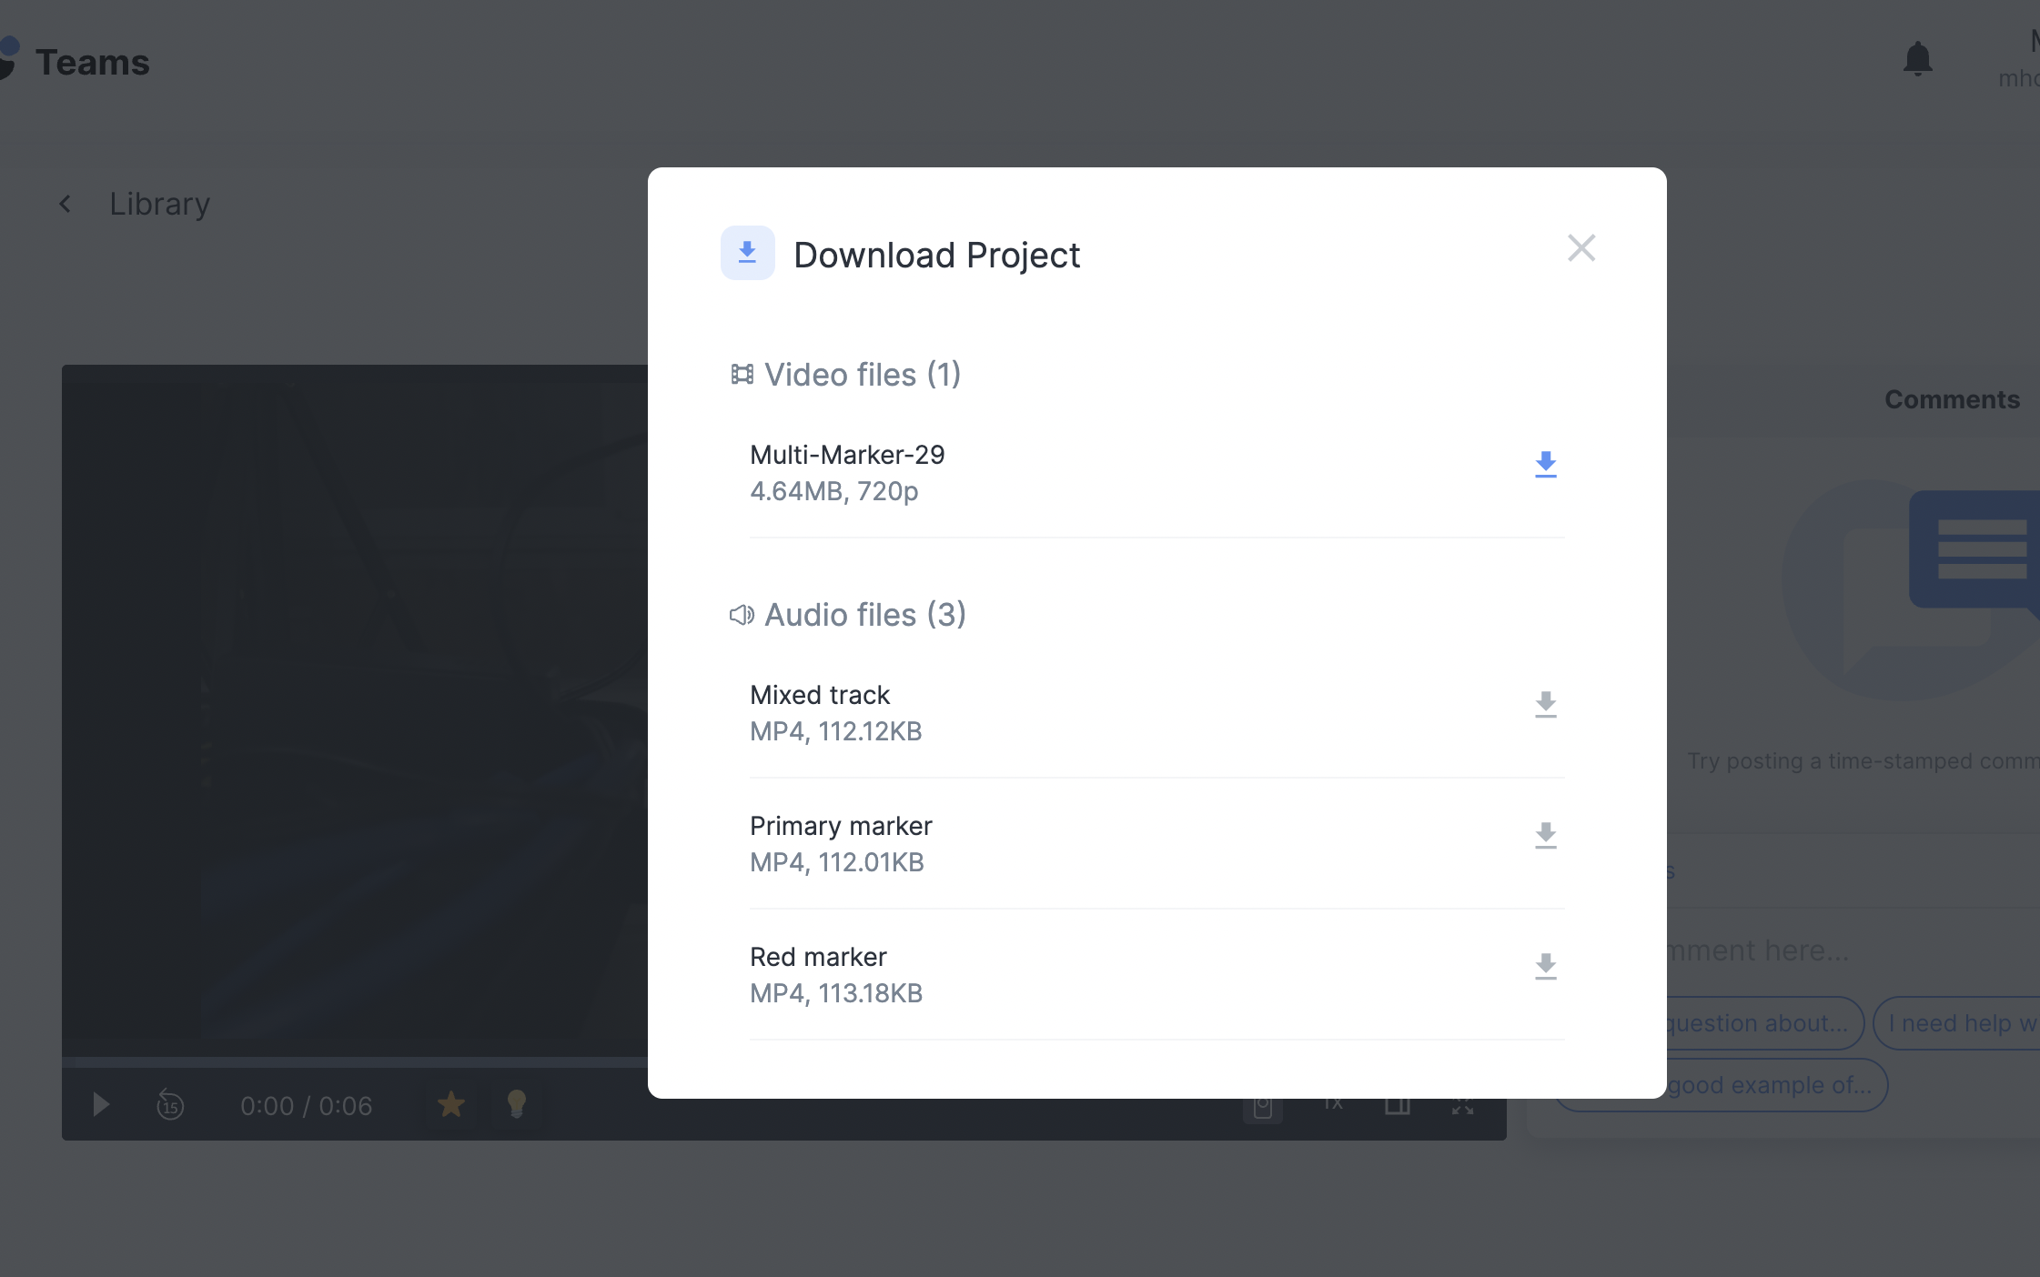
Task: Click the 'MP4, 112.01KB' size label
Action: [837, 862]
